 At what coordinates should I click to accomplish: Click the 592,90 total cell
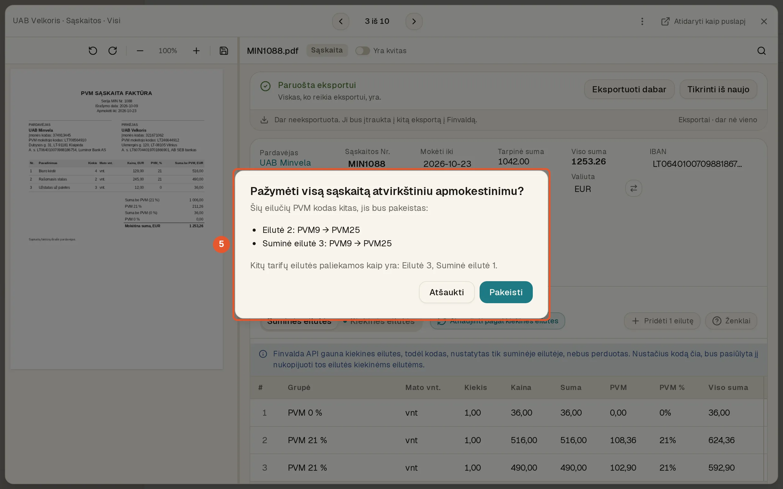click(721, 468)
